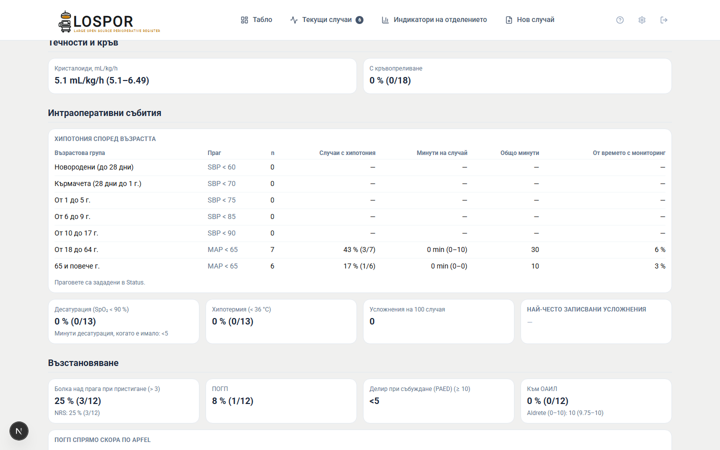This screenshot has height=450, width=720.
Task: Click the LOSPOR logo
Action: tap(109, 22)
